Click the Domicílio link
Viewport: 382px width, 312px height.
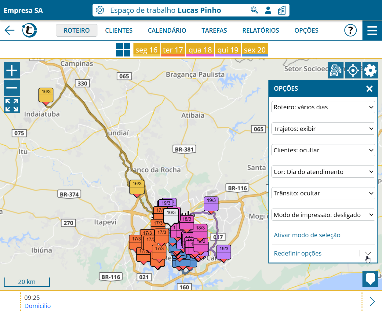point(38,306)
